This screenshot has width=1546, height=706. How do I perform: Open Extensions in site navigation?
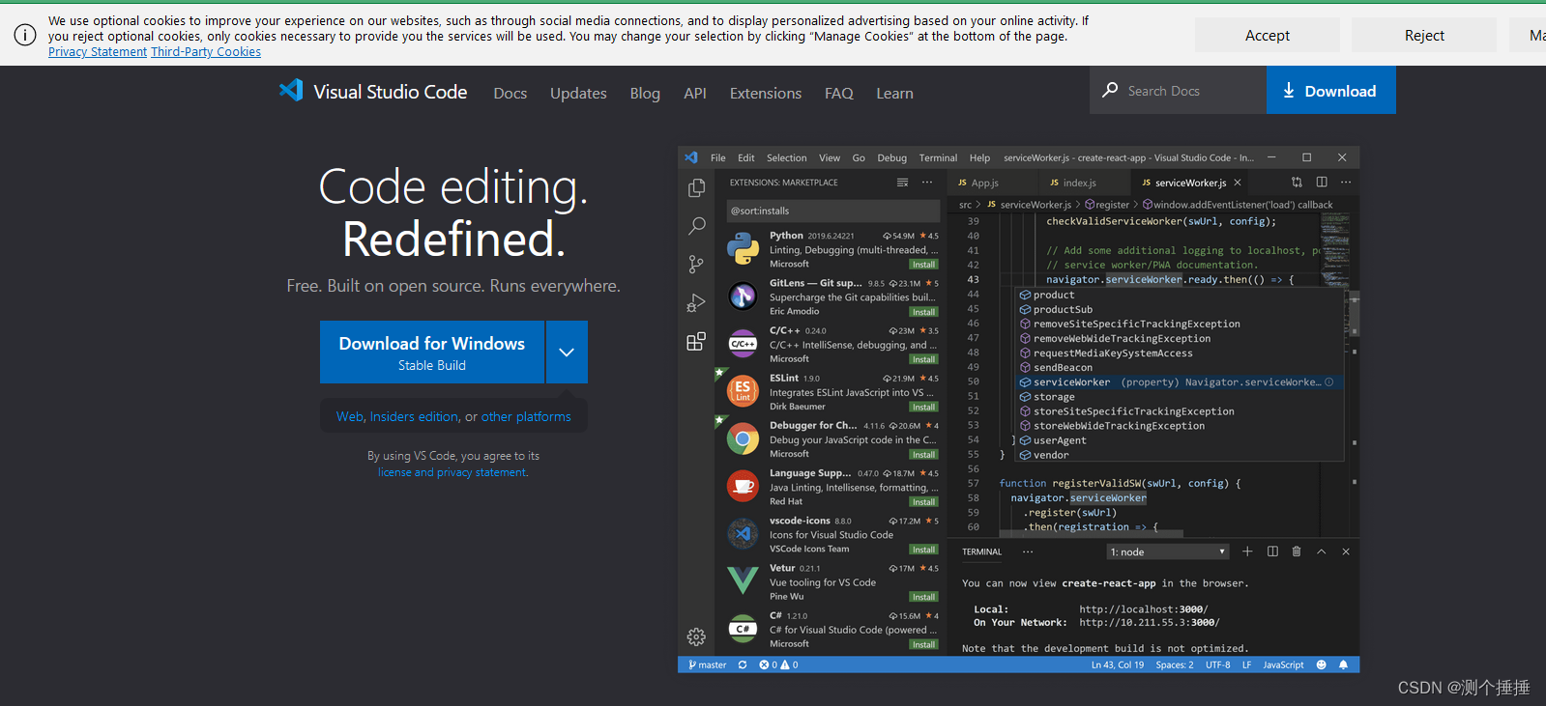(766, 93)
